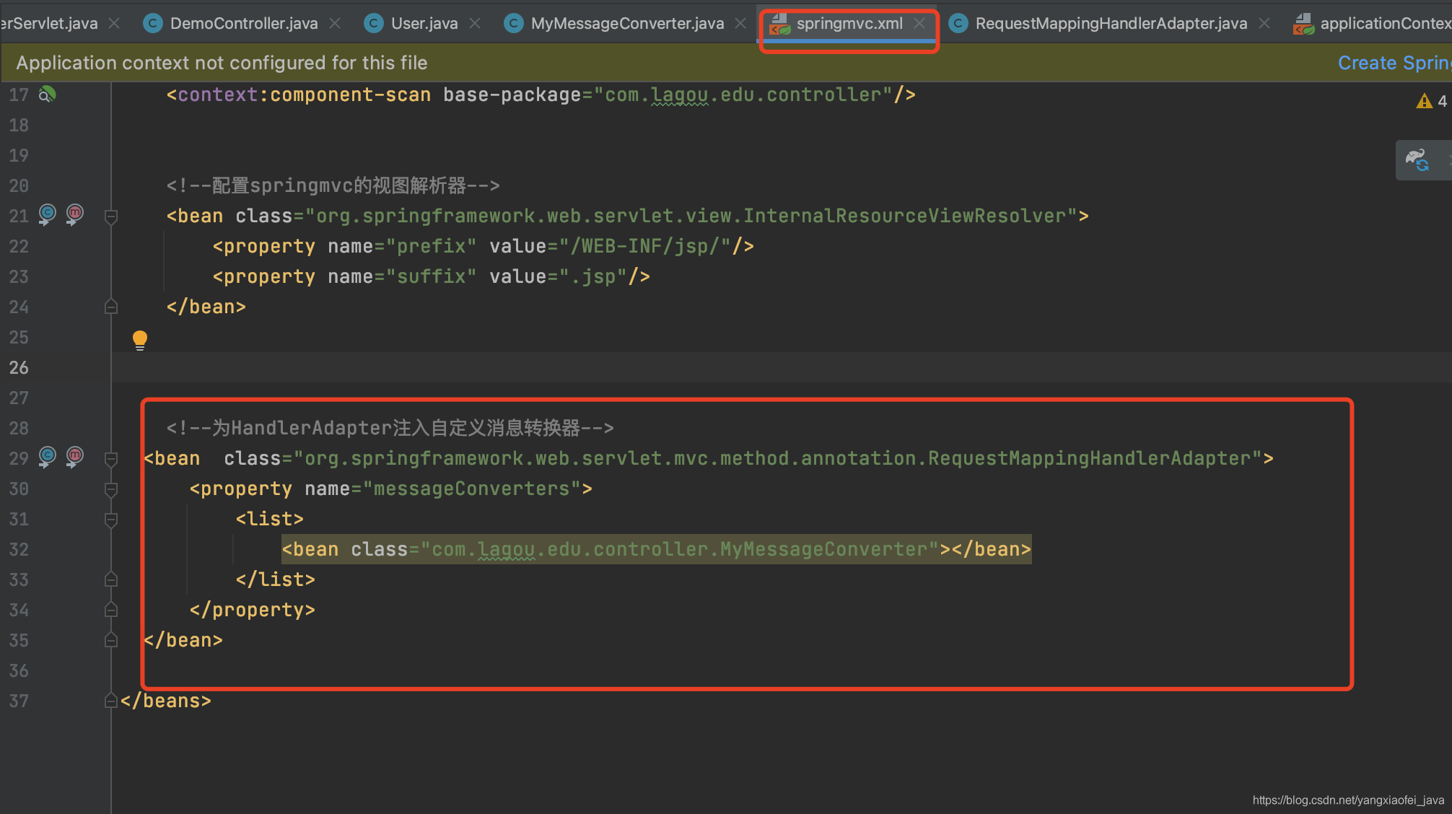This screenshot has width=1452, height=814.
Task: Click the yellow warning triangle indicator
Action: point(1424,102)
